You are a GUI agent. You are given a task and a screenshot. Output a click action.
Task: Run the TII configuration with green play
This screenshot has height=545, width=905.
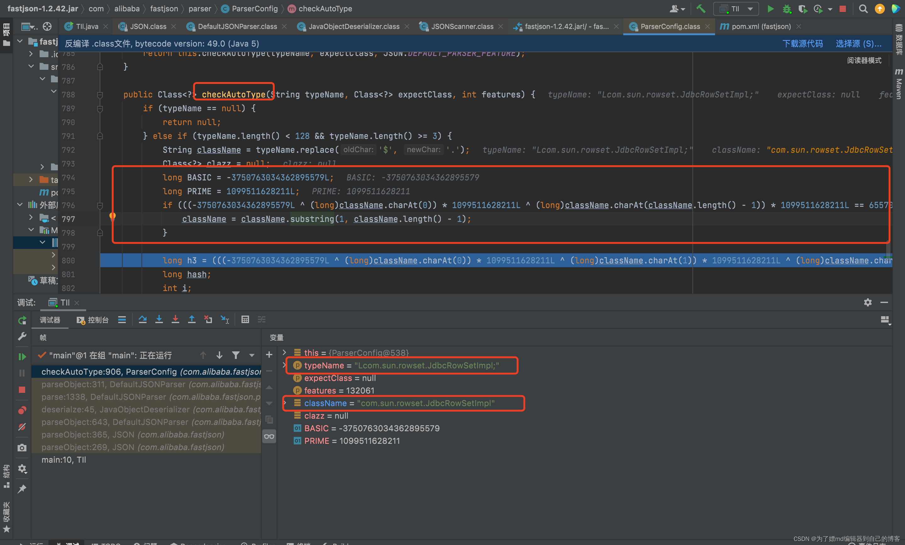coord(770,8)
